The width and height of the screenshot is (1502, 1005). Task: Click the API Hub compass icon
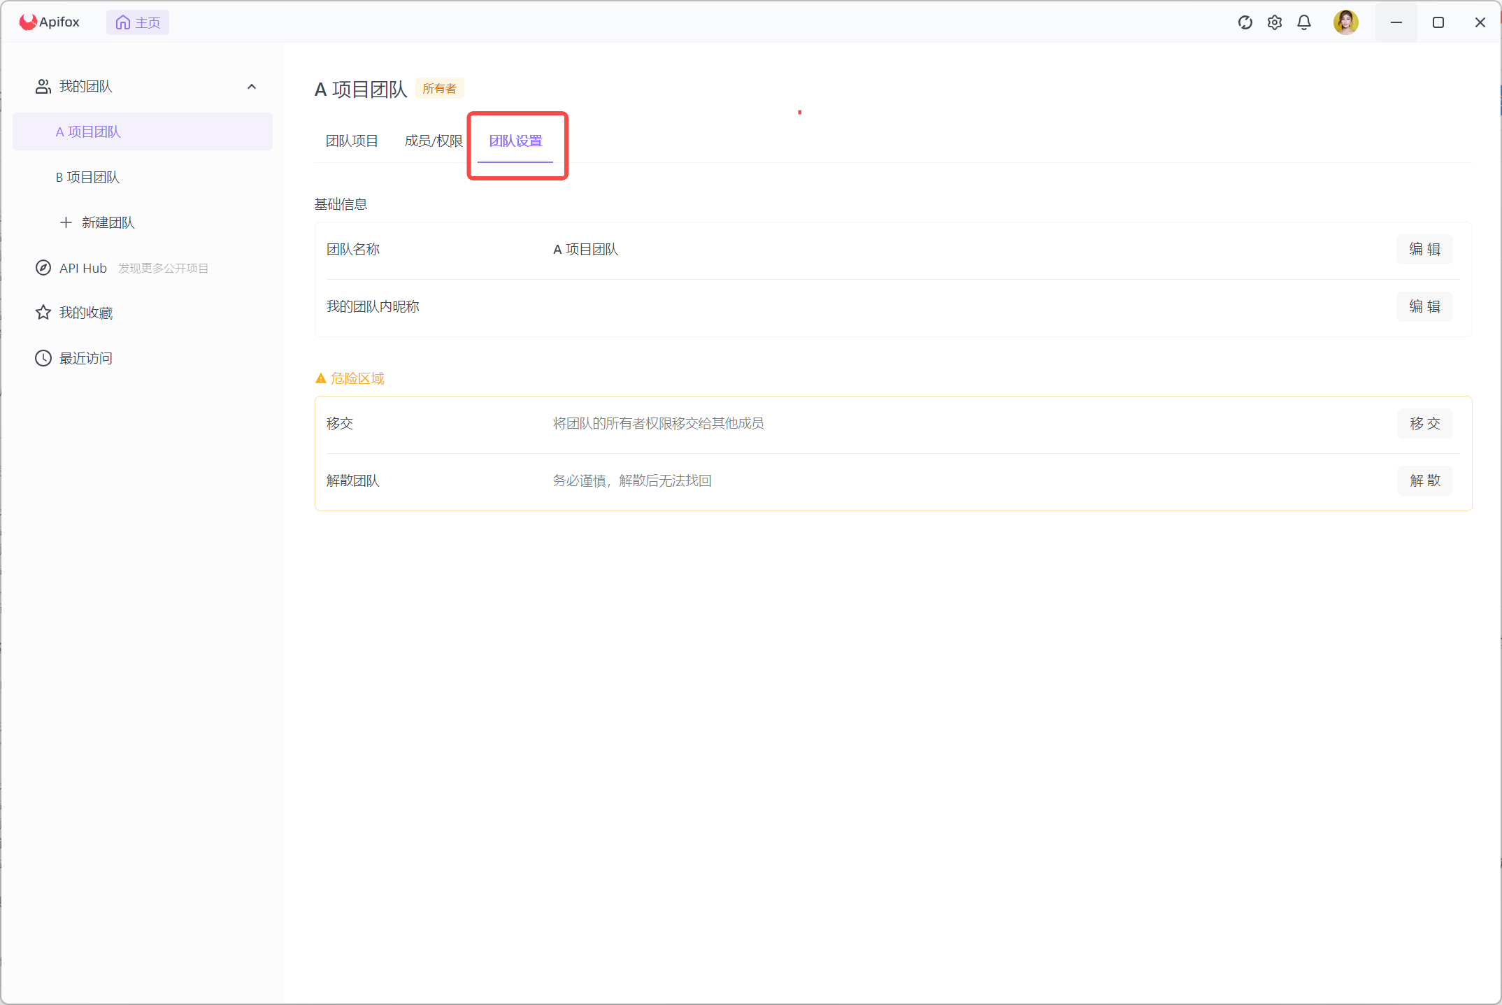click(43, 268)
